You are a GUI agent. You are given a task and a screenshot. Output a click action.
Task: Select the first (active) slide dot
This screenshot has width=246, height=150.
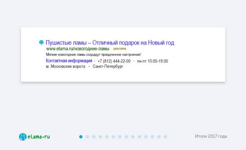81,137
